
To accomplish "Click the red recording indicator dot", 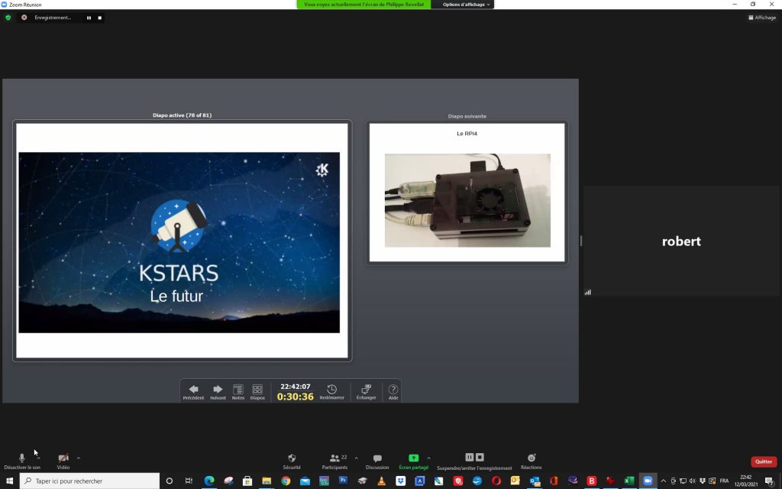I will [x=24, y=18].
